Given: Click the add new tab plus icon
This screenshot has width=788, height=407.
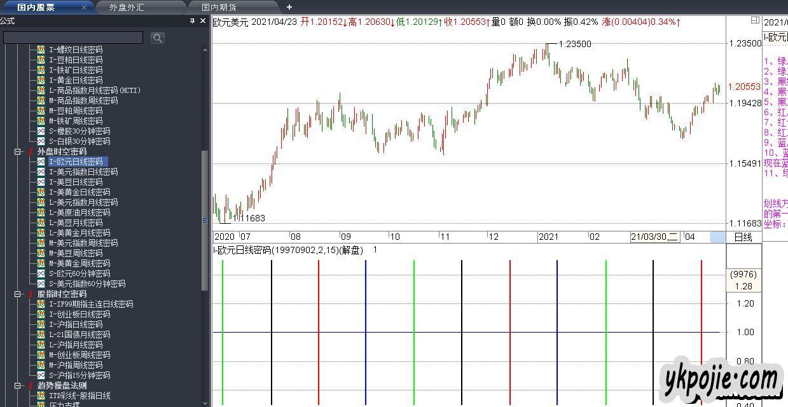Looking at the screenshot, I should coord(289,7).
